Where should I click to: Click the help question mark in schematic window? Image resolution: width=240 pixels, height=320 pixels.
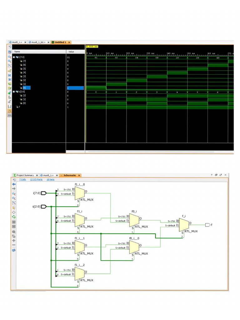point(212,175)
